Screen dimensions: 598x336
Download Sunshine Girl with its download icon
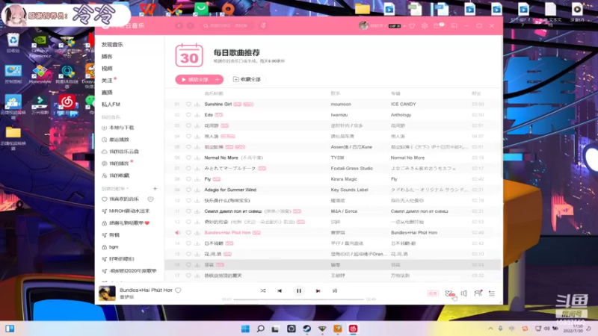(x=197, y=104)
